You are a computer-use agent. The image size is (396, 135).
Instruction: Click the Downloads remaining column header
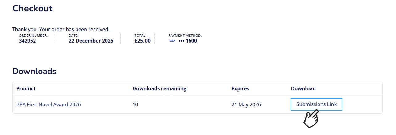[159, 88]
